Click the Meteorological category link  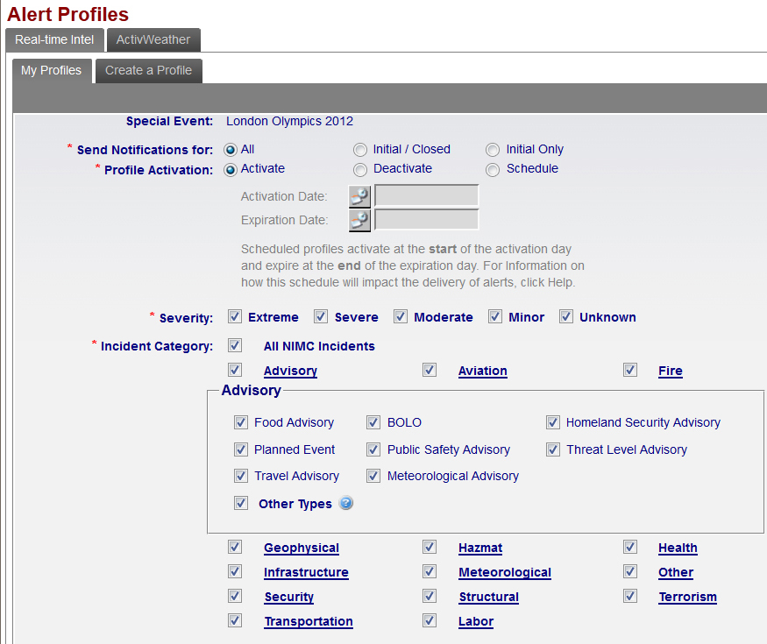(504, 572)
